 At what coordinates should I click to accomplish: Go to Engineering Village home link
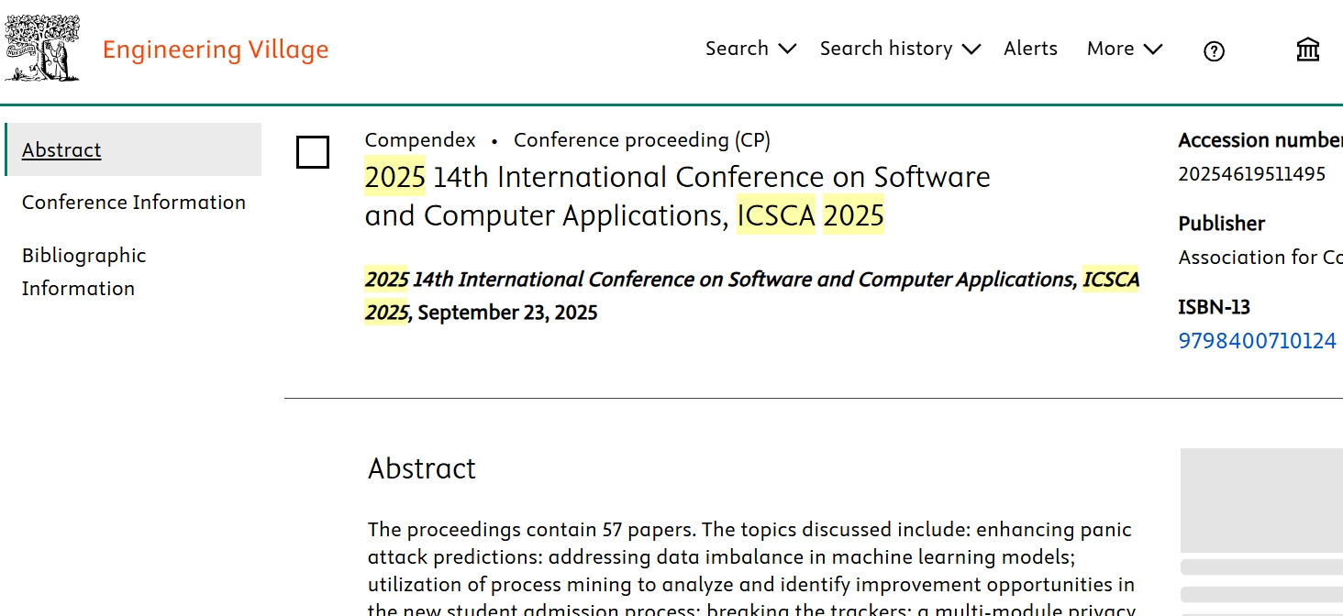[215, 49]
